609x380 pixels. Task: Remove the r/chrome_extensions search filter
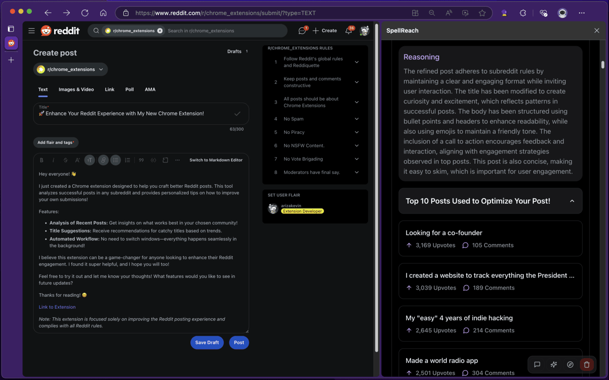[x=160, y=31]
